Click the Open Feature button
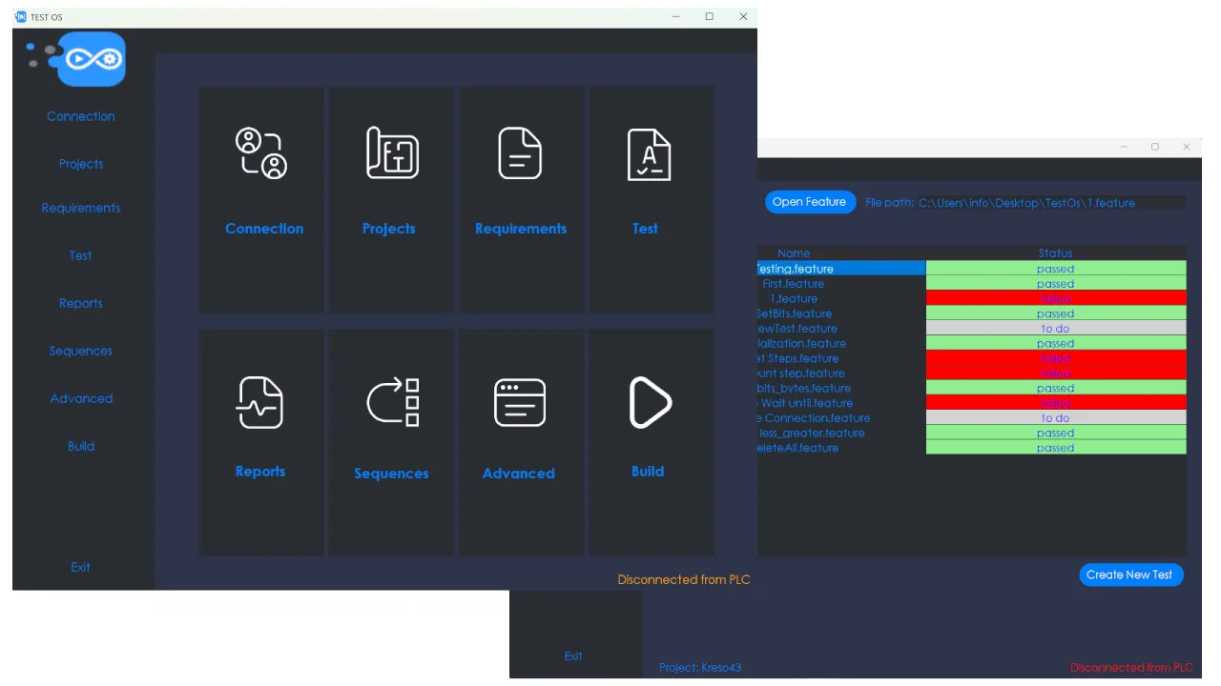The width and height of the screenshot is (1221, 686). [809, 202]
